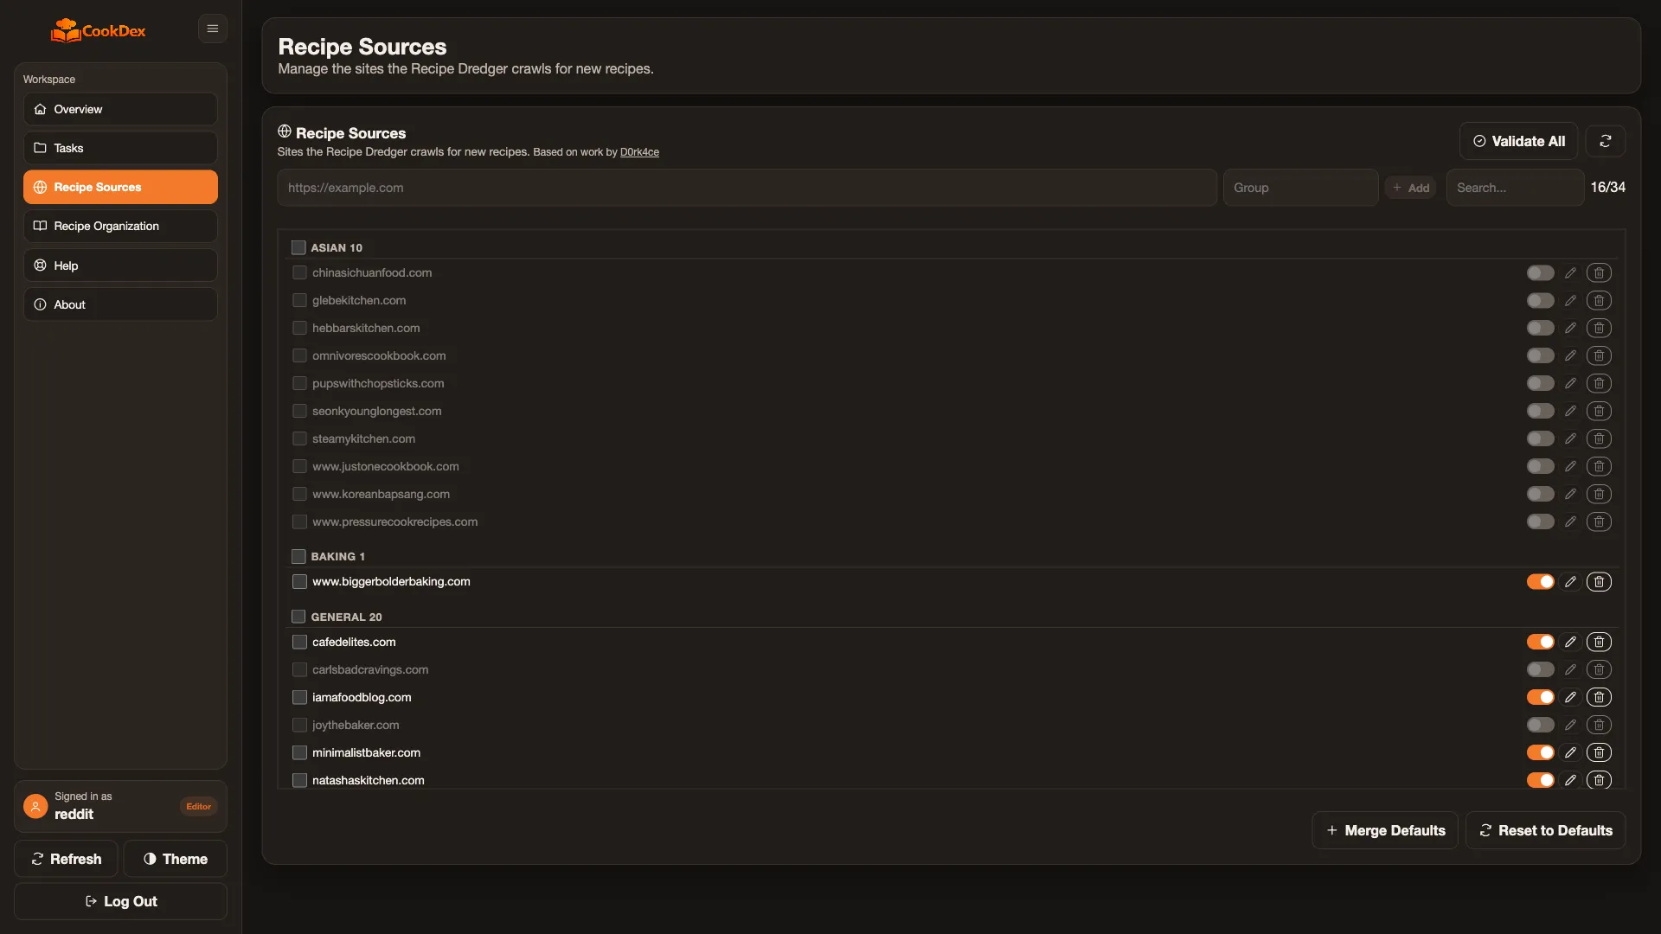This screenshot has height=934, width=1661.
Task: Select the cafedelites.com checkbox
Action: [x=299, y=643]
